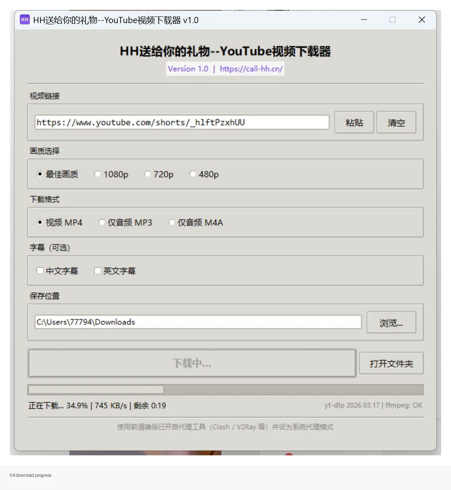Open the 浏览 folder browser
Viewport: 451px width, 490px height.
coord(391,322)
